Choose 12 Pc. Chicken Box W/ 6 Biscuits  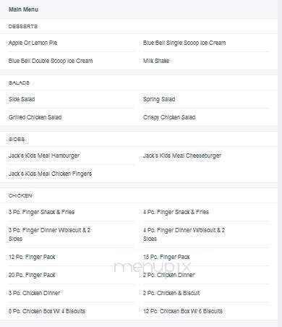(x=183, y=311)
